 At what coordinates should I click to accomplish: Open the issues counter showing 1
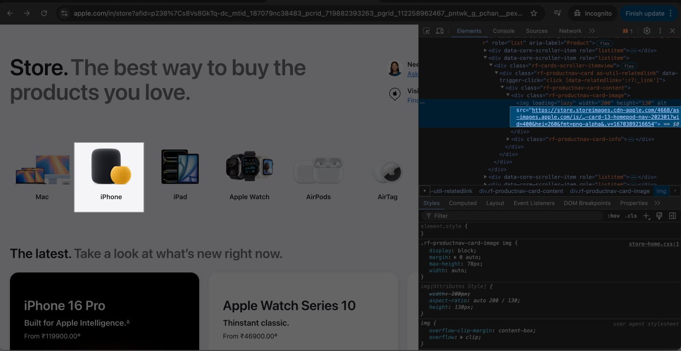point(628,31)
